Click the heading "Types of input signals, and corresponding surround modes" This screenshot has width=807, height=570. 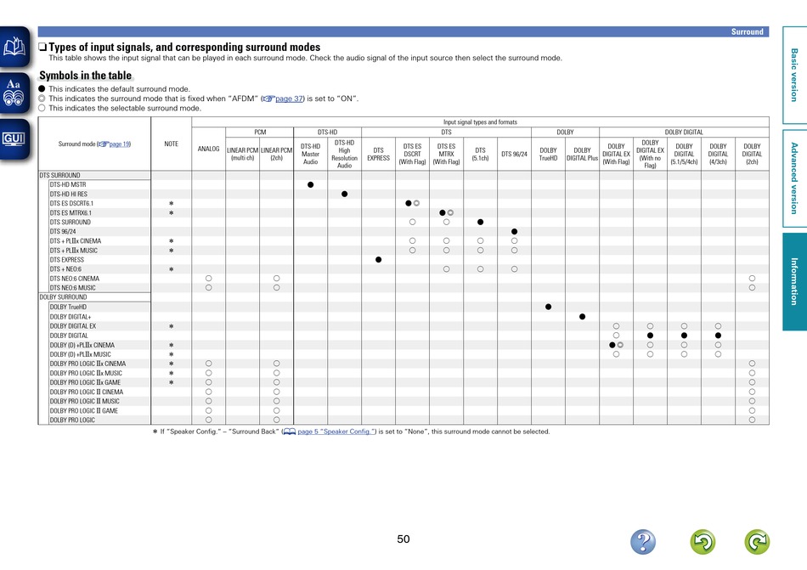coord(184,48)
